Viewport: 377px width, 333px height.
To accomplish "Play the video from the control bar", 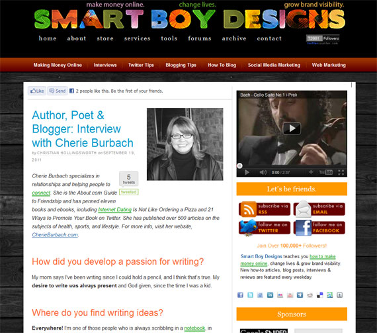I will click(x=247, y=172).
